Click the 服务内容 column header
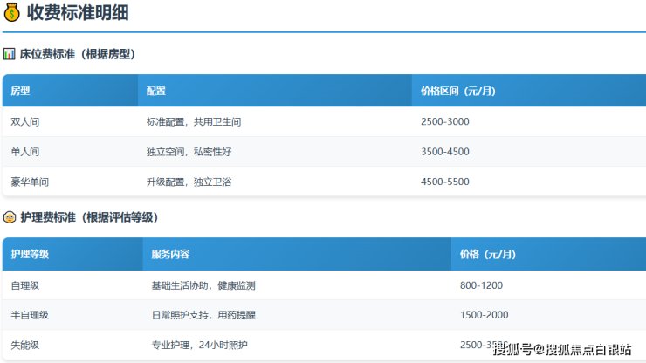The height and width of the screenshot is (363, 646). [x=170, y=254]
